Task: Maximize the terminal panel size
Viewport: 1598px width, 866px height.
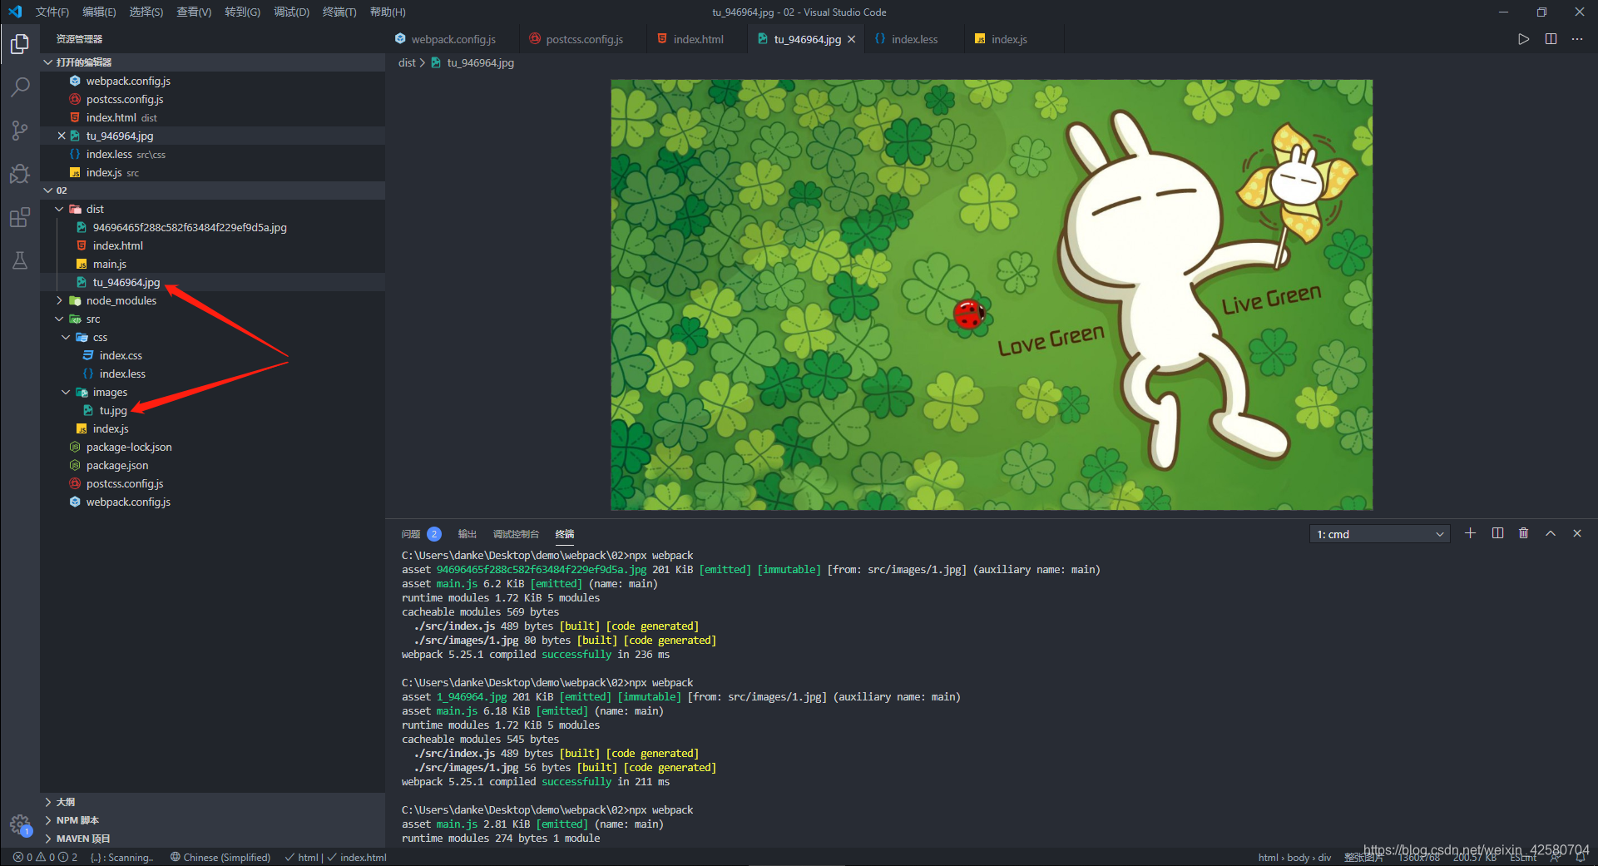Action: 1551,533
